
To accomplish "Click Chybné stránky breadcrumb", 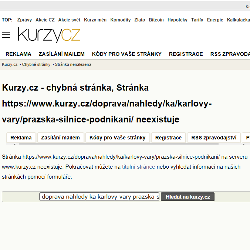I will click(36, 65).
